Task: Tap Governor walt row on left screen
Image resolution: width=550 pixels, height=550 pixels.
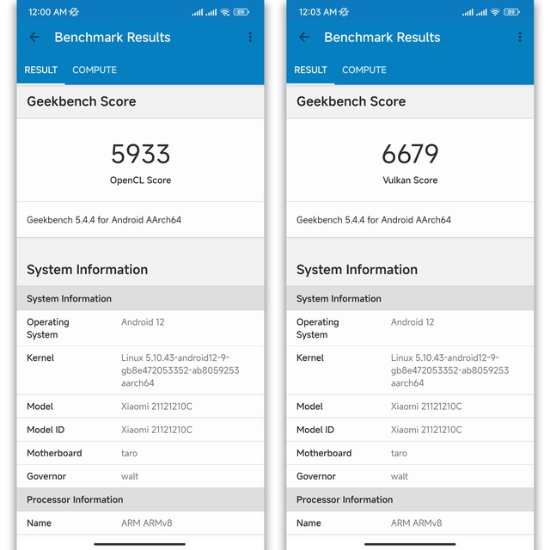Action: pos(140,476)
